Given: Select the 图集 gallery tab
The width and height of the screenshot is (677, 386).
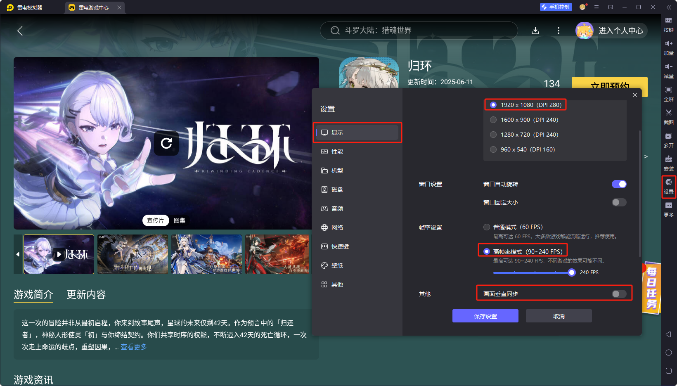Looking at the screenshot, I should tap(180, 220).
